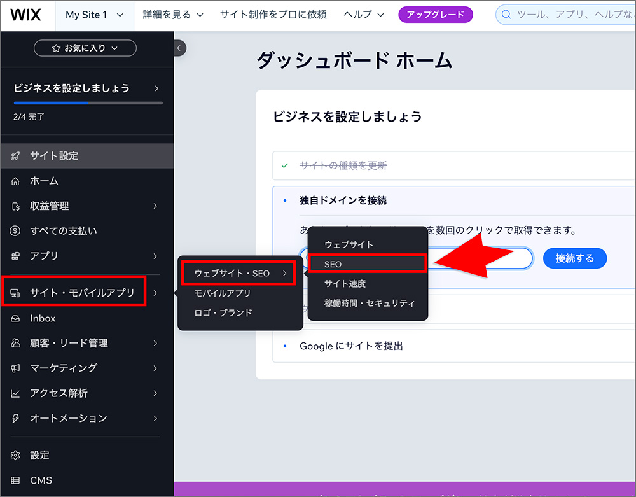The width and height of the screenshot is (636, 497).
Task: Click the lightning icon beside オートメーション
Action: click(15, 419)
